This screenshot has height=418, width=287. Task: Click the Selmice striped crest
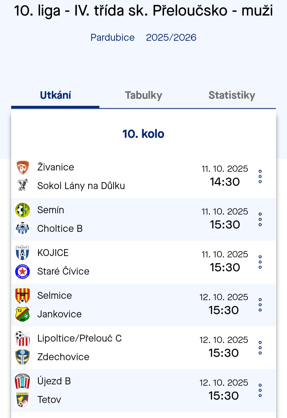[x=23, y=295]
